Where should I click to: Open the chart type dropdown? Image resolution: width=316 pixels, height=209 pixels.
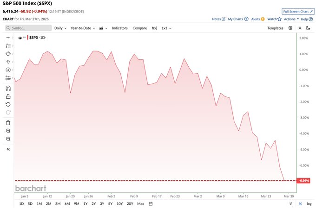(x=103, y=28)
